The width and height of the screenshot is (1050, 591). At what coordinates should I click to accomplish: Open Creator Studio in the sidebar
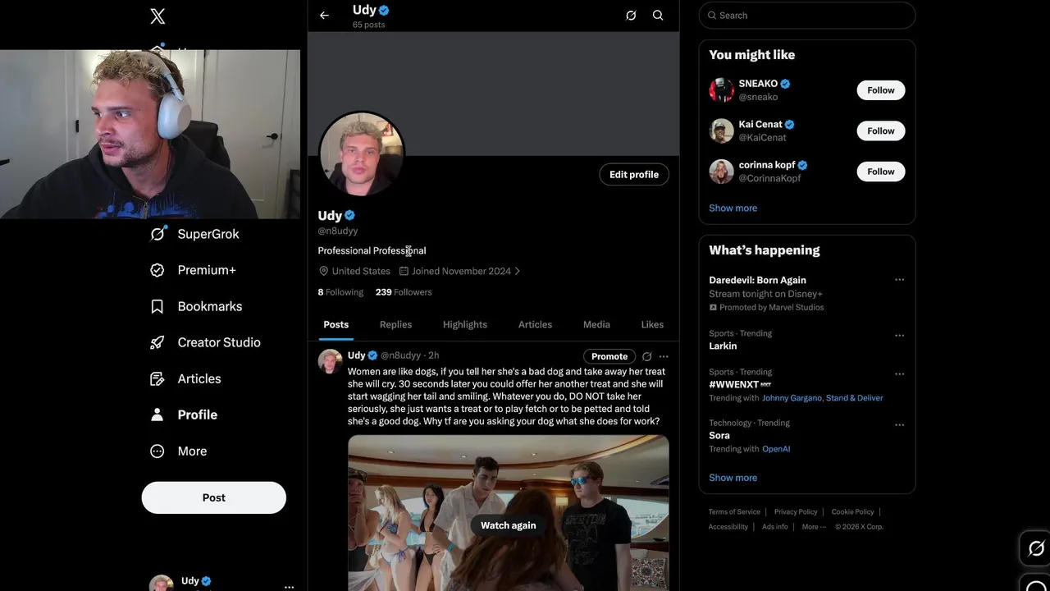click(205, 342)
